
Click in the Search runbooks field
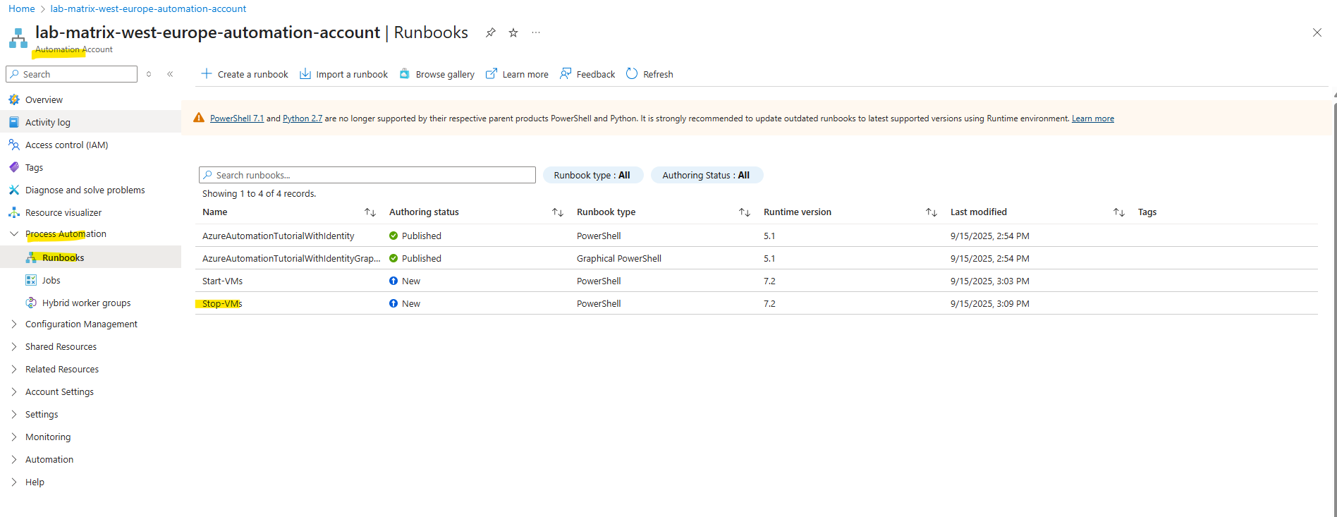click(x=367, y=175)
